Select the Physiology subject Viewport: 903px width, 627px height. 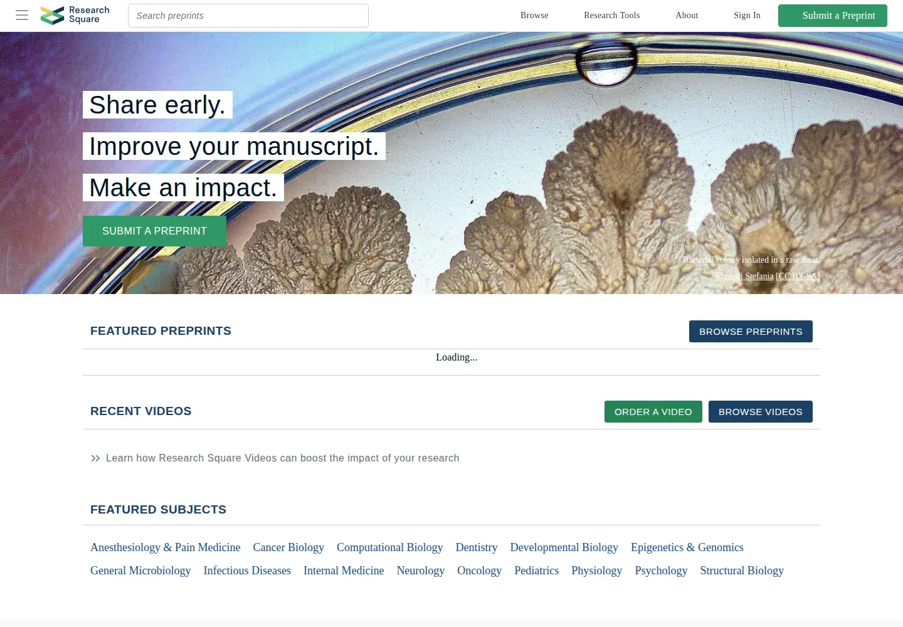pos(597,571)
